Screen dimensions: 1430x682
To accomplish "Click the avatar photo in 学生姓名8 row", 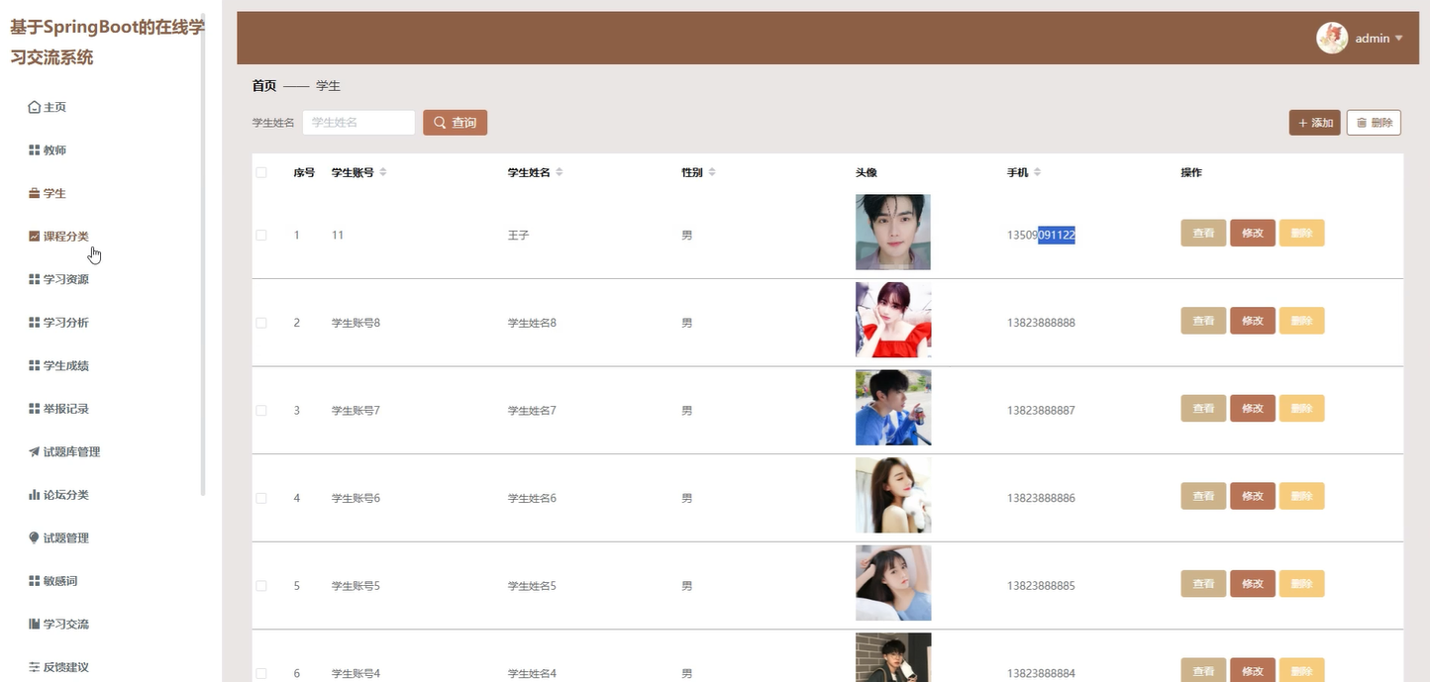I will coord(893,320).
